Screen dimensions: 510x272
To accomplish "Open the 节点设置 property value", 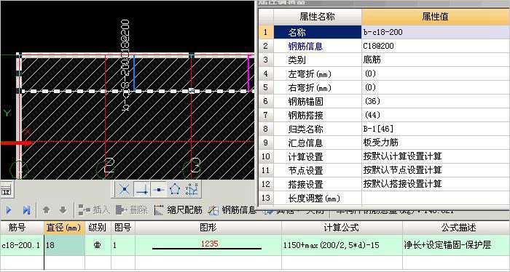I will coord(435,170).
